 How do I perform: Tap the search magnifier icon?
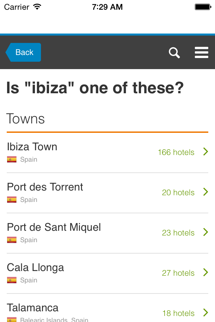coord(174,53)
